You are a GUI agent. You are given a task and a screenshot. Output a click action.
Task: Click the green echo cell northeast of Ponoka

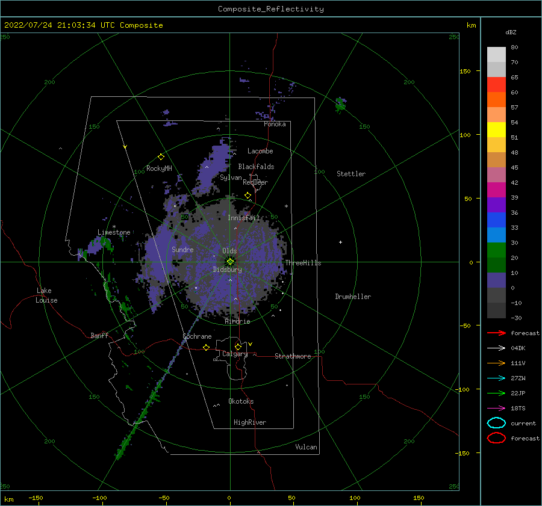(x=341, y=105)
